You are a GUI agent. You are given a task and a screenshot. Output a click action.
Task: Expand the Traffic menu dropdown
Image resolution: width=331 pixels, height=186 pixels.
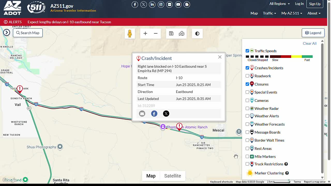[269, 13]
